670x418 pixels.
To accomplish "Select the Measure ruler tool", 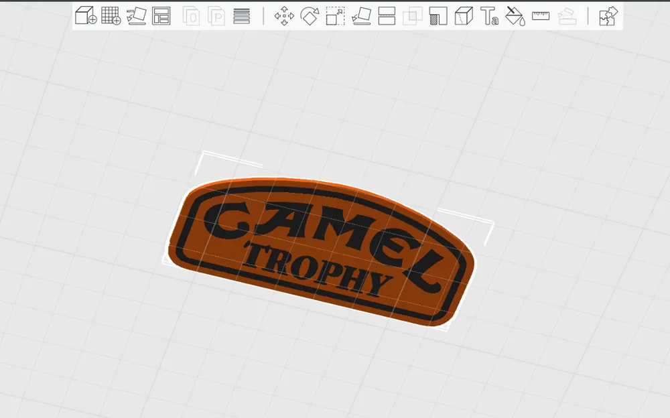I will coord(541,16).
